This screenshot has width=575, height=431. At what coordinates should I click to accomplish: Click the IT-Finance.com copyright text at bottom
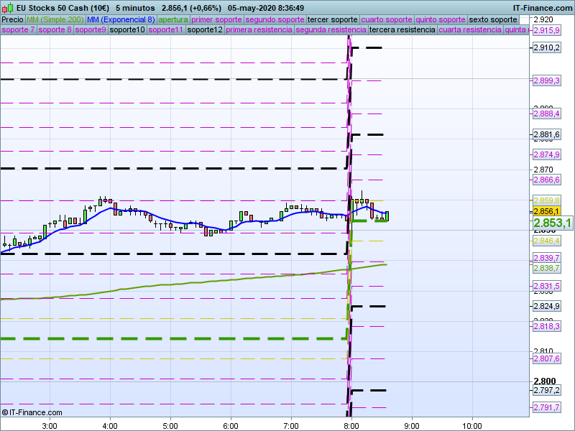tap(32, 412)
